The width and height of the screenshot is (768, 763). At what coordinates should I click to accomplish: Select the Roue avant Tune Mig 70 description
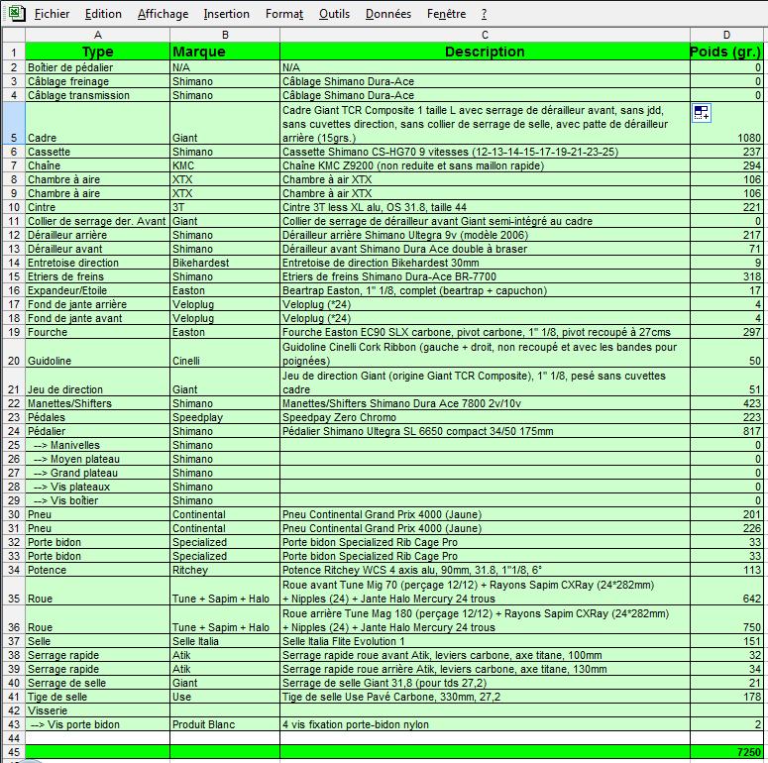point(485,592)
